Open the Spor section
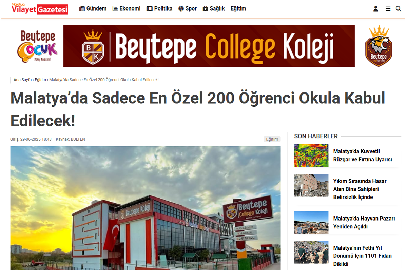Viewport: 407px width, 270px height. tap(188, 9)
